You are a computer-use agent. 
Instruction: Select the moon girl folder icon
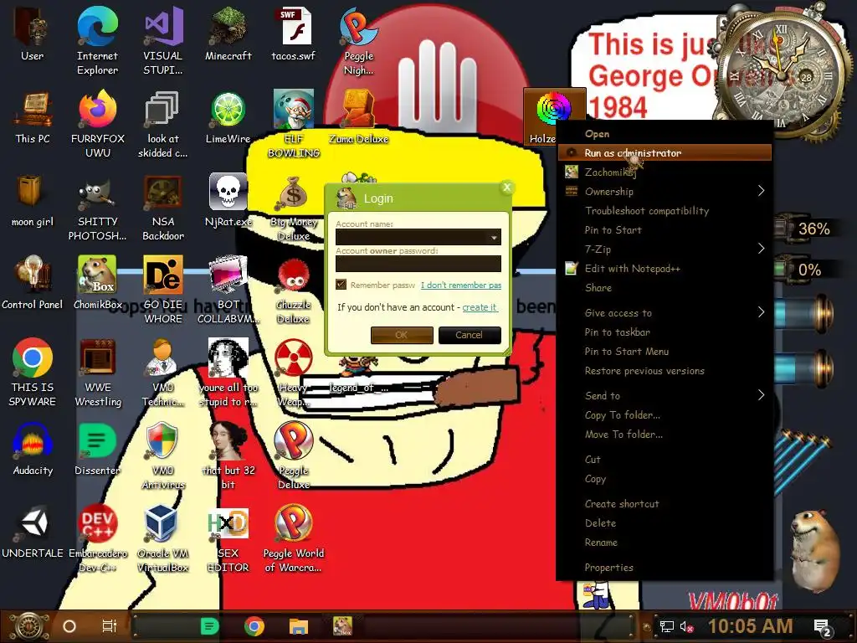(x=33, y=199)
